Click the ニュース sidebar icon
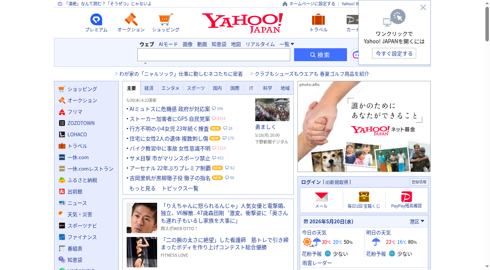 (62, 203)
